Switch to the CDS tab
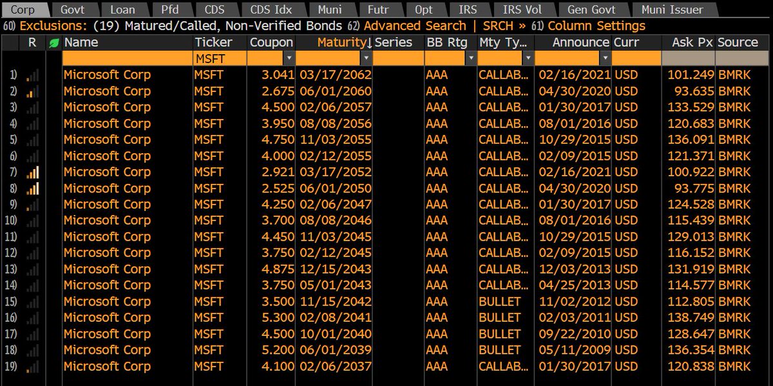773x386 pixels. point(215,10)
